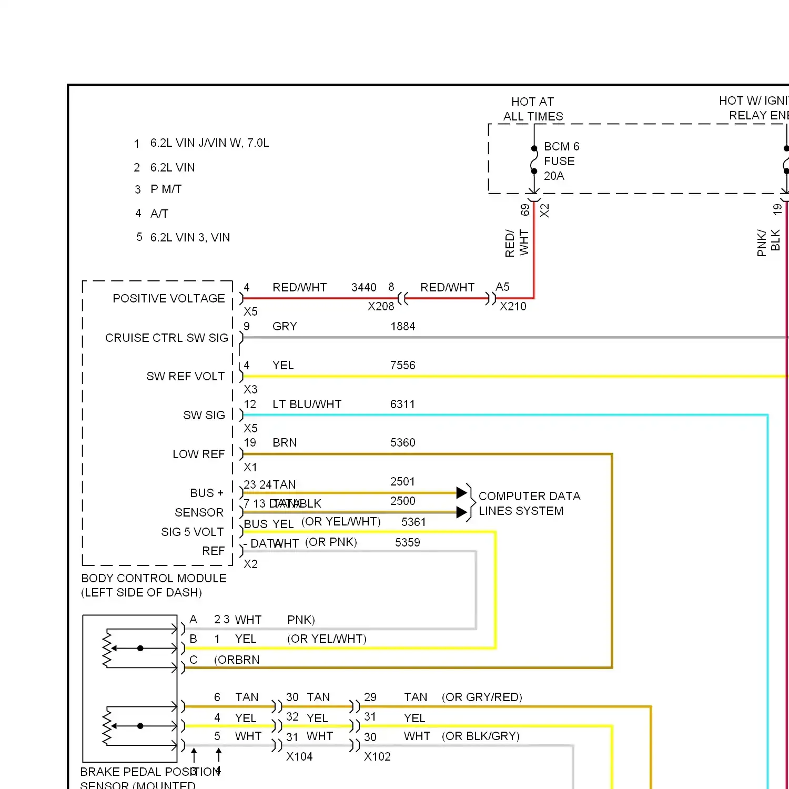Image resolution: width=789 pixels, height=789 pixels.
Task: Click the 'BRN' wire color label at pin 19
Action: coord(285,442)
